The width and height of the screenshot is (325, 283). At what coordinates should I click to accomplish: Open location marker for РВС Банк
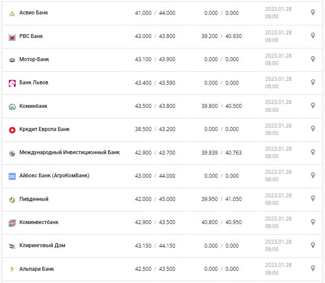click(312, 36)
